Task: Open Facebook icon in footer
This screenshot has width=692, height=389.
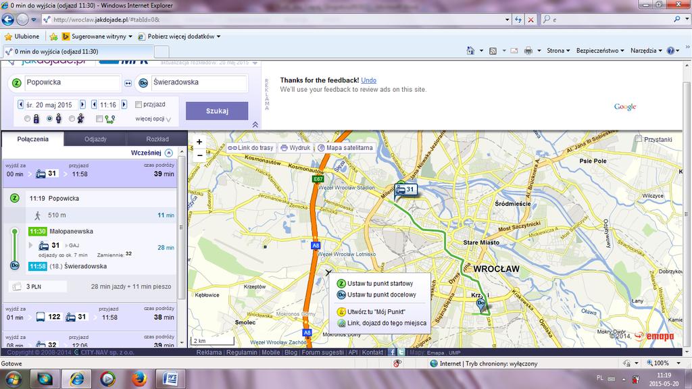Action: click(x=391, y=352)
